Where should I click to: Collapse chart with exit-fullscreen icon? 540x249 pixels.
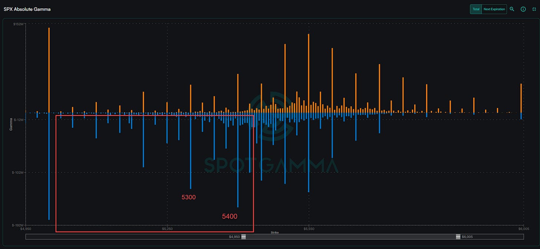tap(534, 9)
